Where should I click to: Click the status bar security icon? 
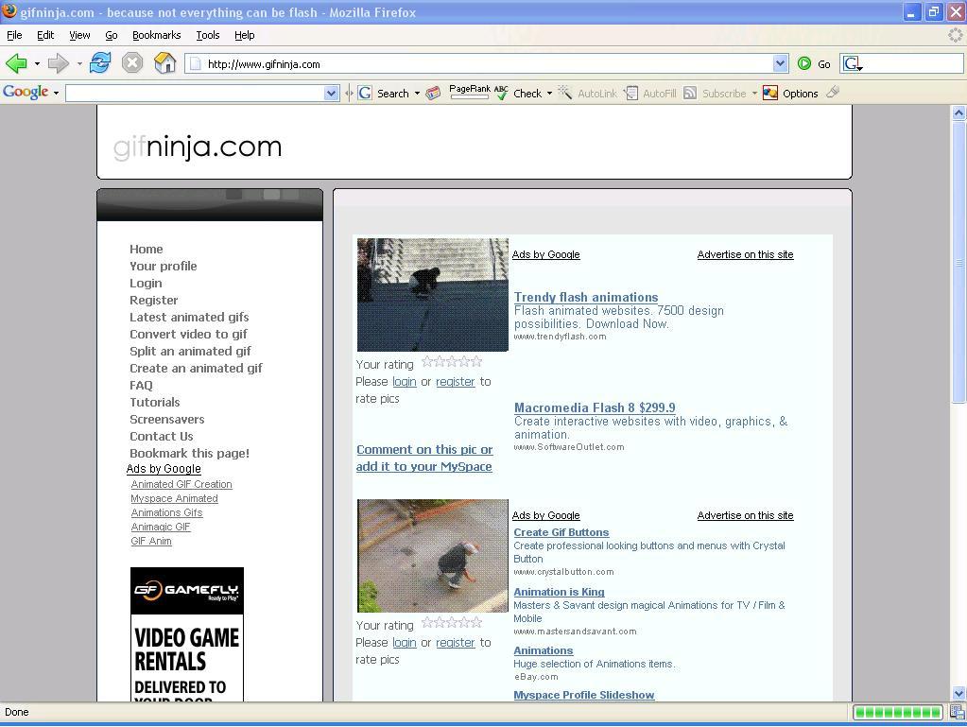click(x=958, y=712)
